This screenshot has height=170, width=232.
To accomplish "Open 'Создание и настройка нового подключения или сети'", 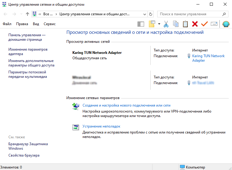I will point(126,105).
